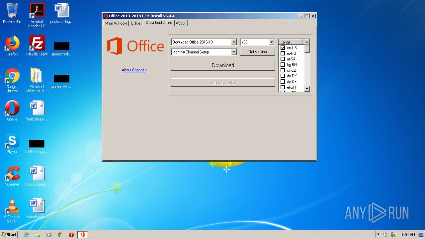
Task: Tick the el-GR language checkbox
Action: [283, 87]
